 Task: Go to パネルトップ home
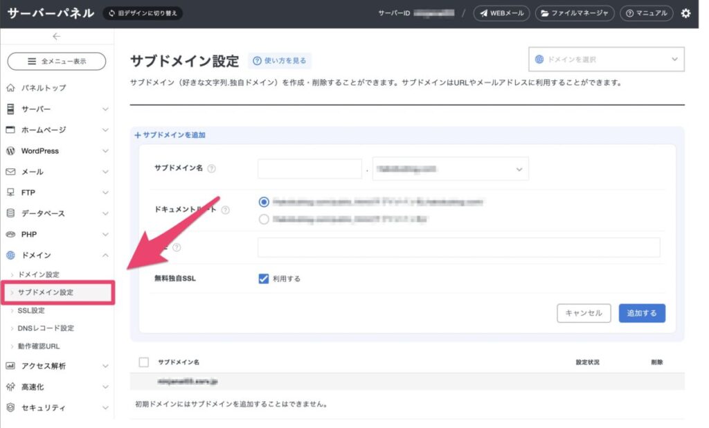[x=44, y=88]
